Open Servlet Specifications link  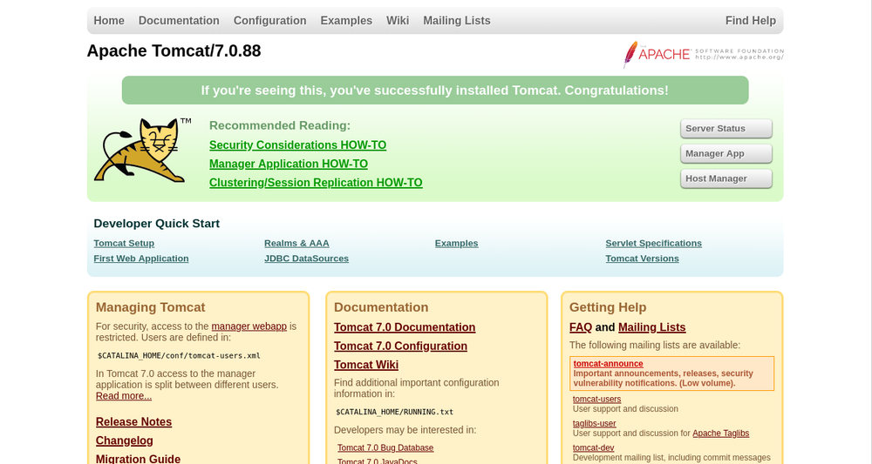point(653,243)
